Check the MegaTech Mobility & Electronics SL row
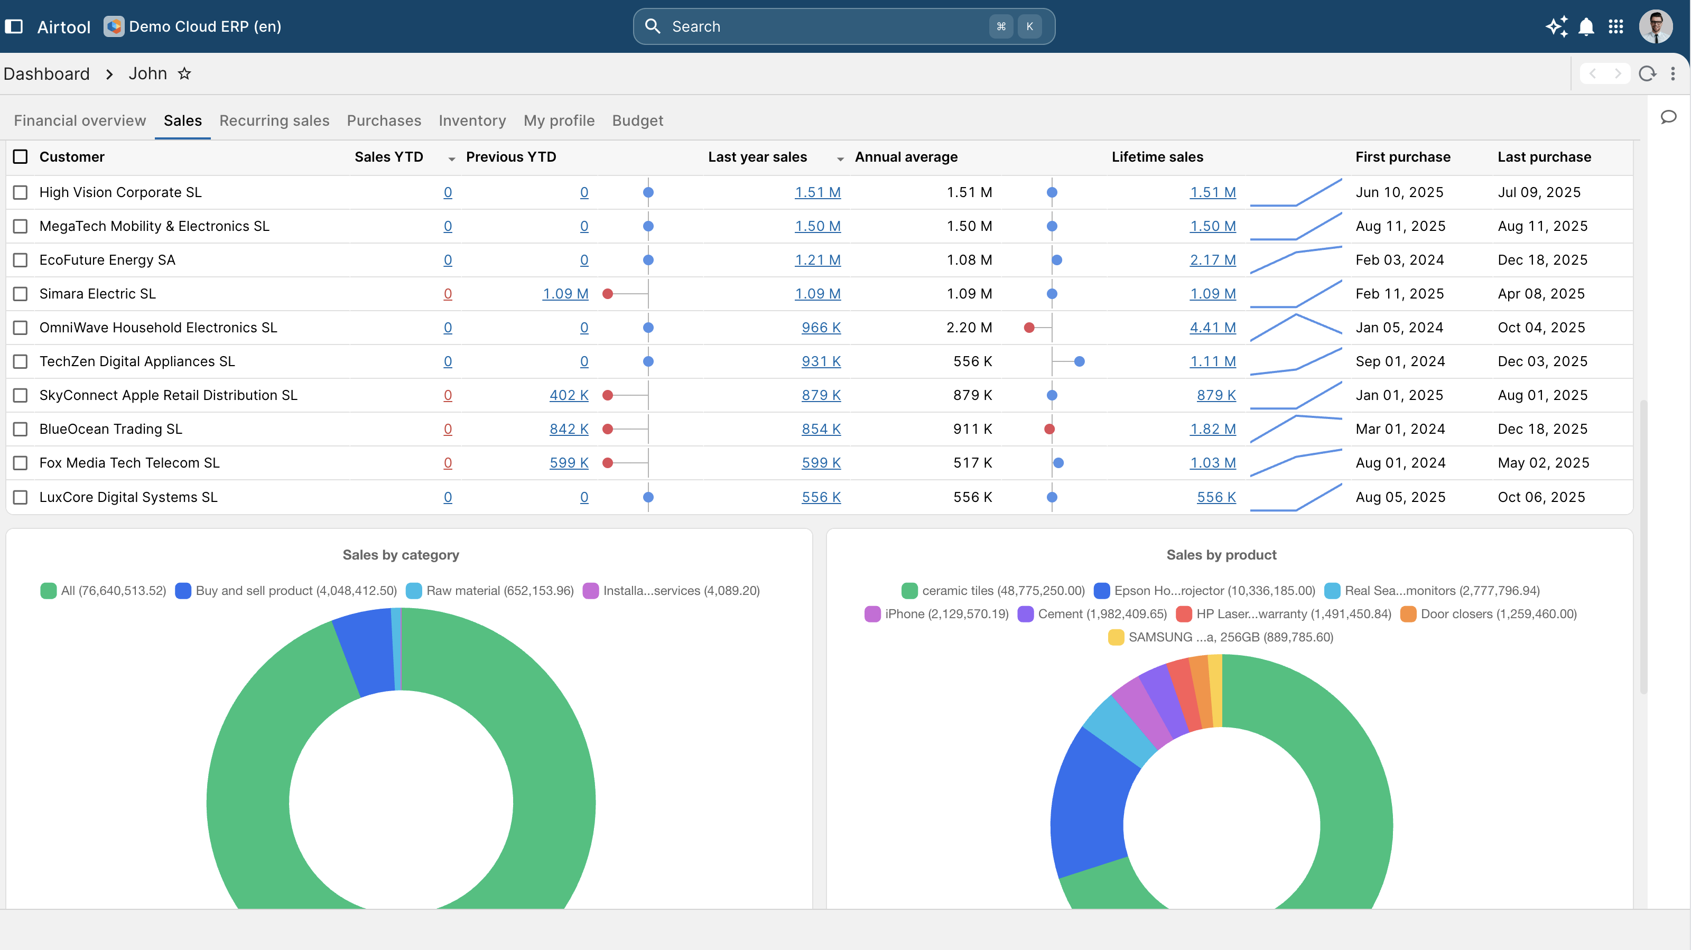This screenshot has width=1691, height=950. coord(21,226)
